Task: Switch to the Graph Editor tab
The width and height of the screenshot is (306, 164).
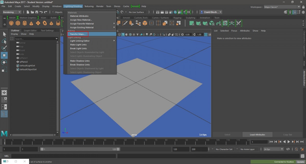Action: click(30, 30)
